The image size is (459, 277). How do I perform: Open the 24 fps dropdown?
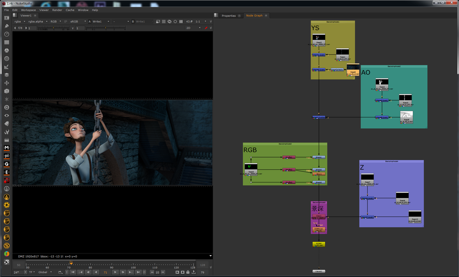tap(20, 272)
